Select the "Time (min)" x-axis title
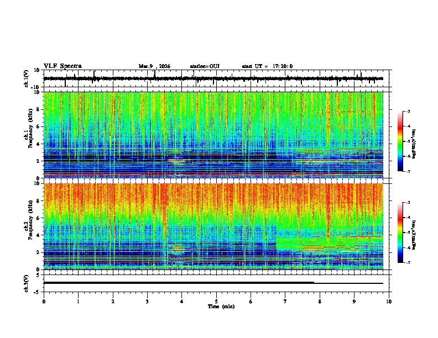This screenshot has width=438, height=338. click(221, 307)
